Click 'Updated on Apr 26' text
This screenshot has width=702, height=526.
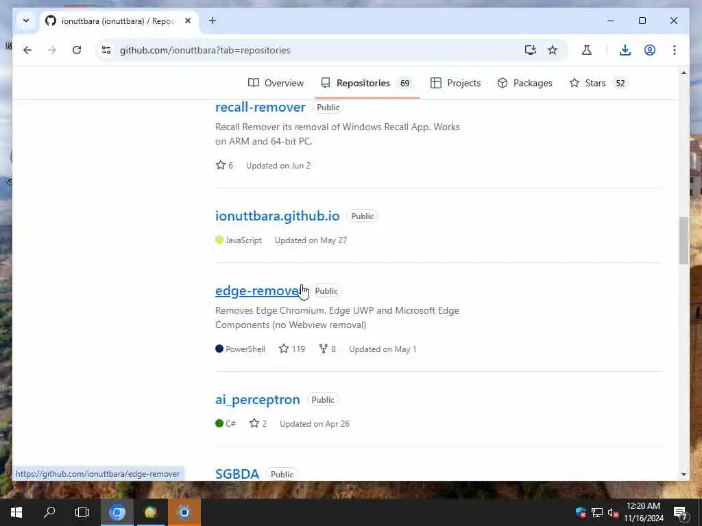(314, 423)
